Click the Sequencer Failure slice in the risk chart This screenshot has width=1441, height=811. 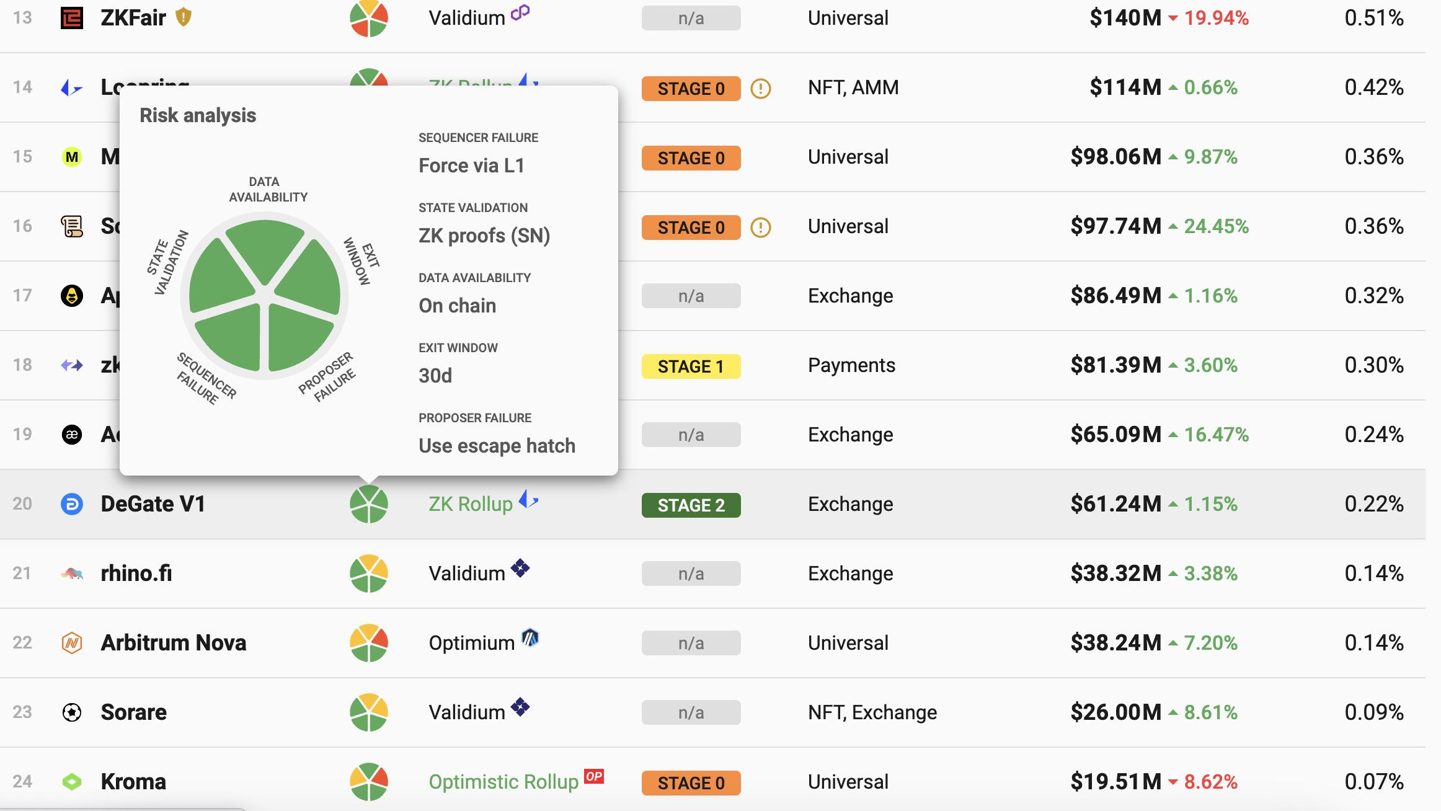[229, 336]
